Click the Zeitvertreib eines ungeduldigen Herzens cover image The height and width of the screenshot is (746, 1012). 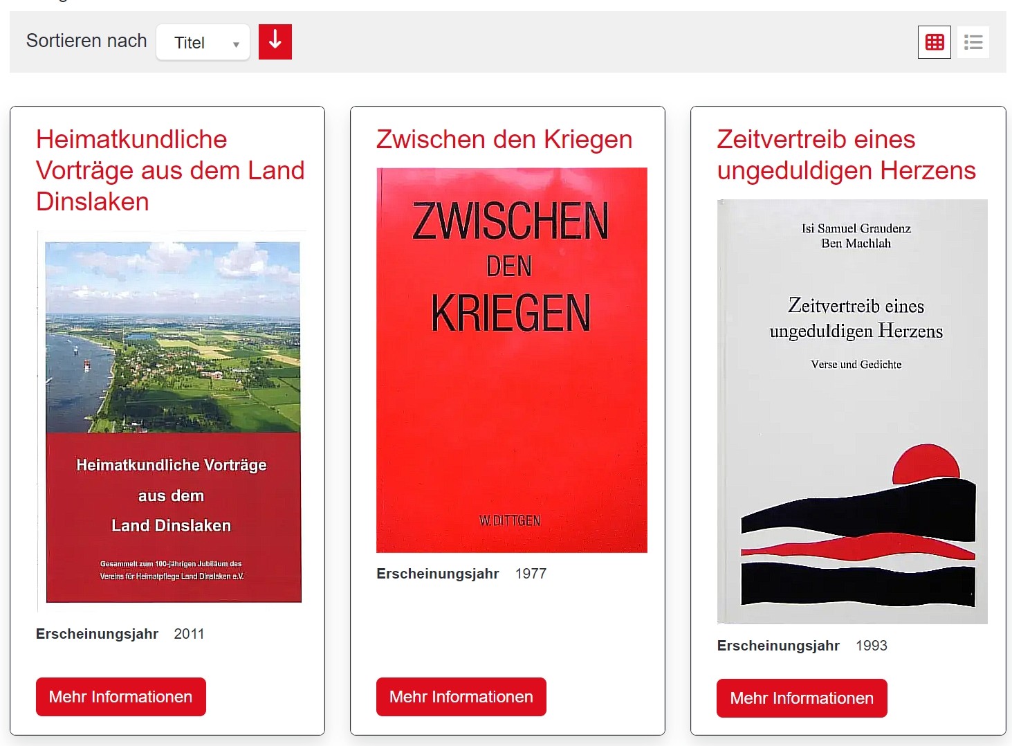[852, 412]
